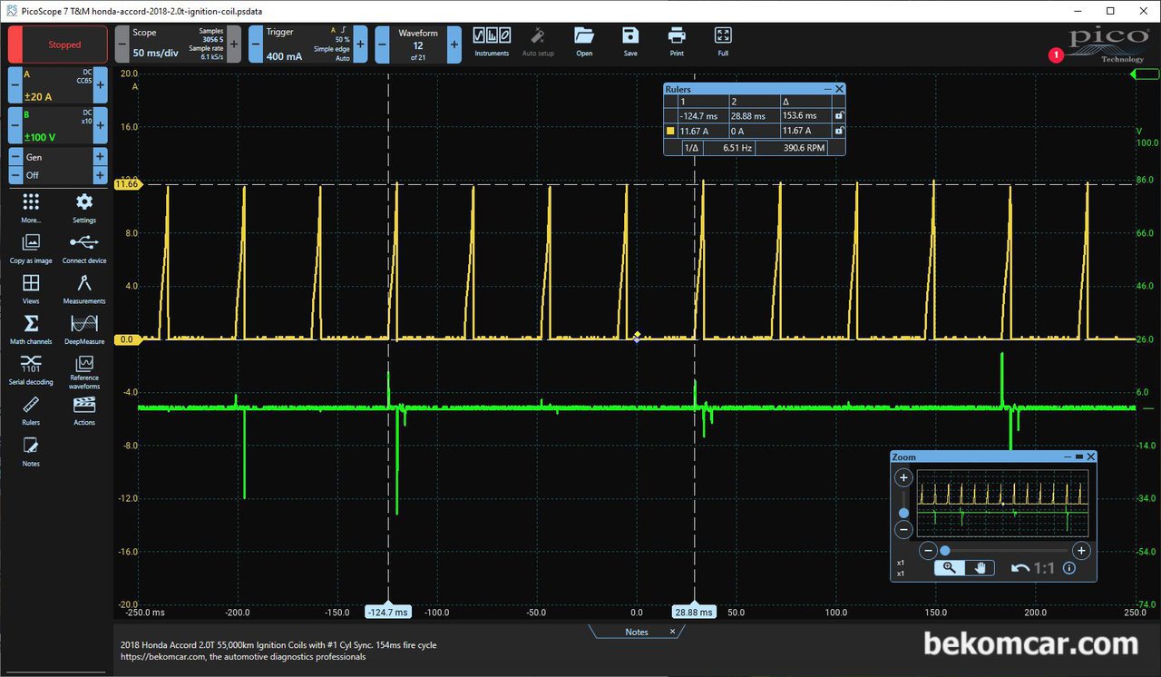Activate the hand pan tool

click(x=980, y=568)
